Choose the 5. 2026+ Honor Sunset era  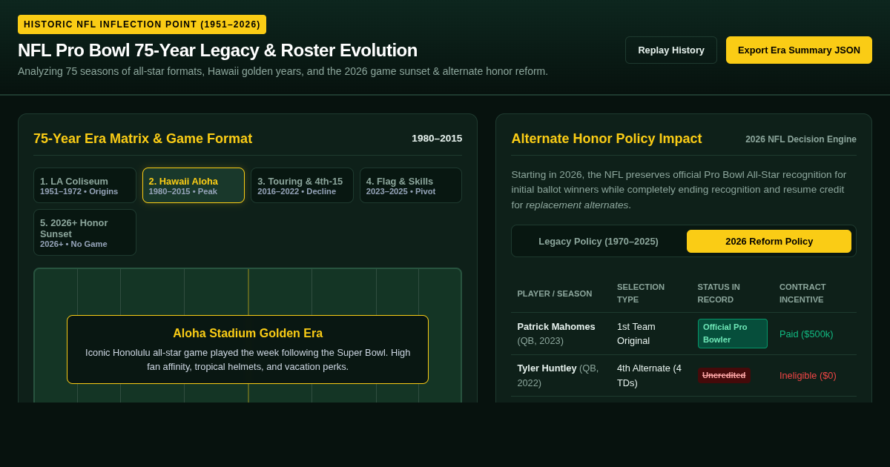point(85,233)
